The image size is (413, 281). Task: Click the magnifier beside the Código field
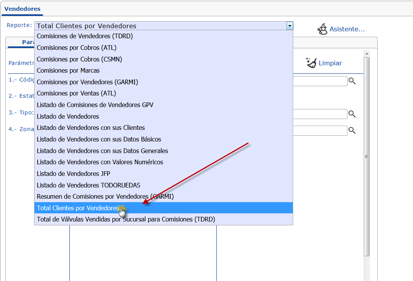(352, 81)
